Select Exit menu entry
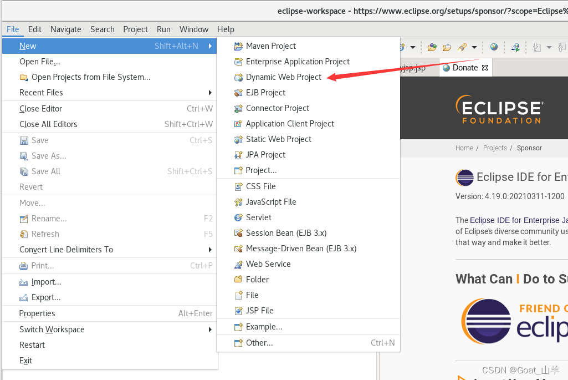Screen dimensions: 568x380 click(x=109, y=361)
